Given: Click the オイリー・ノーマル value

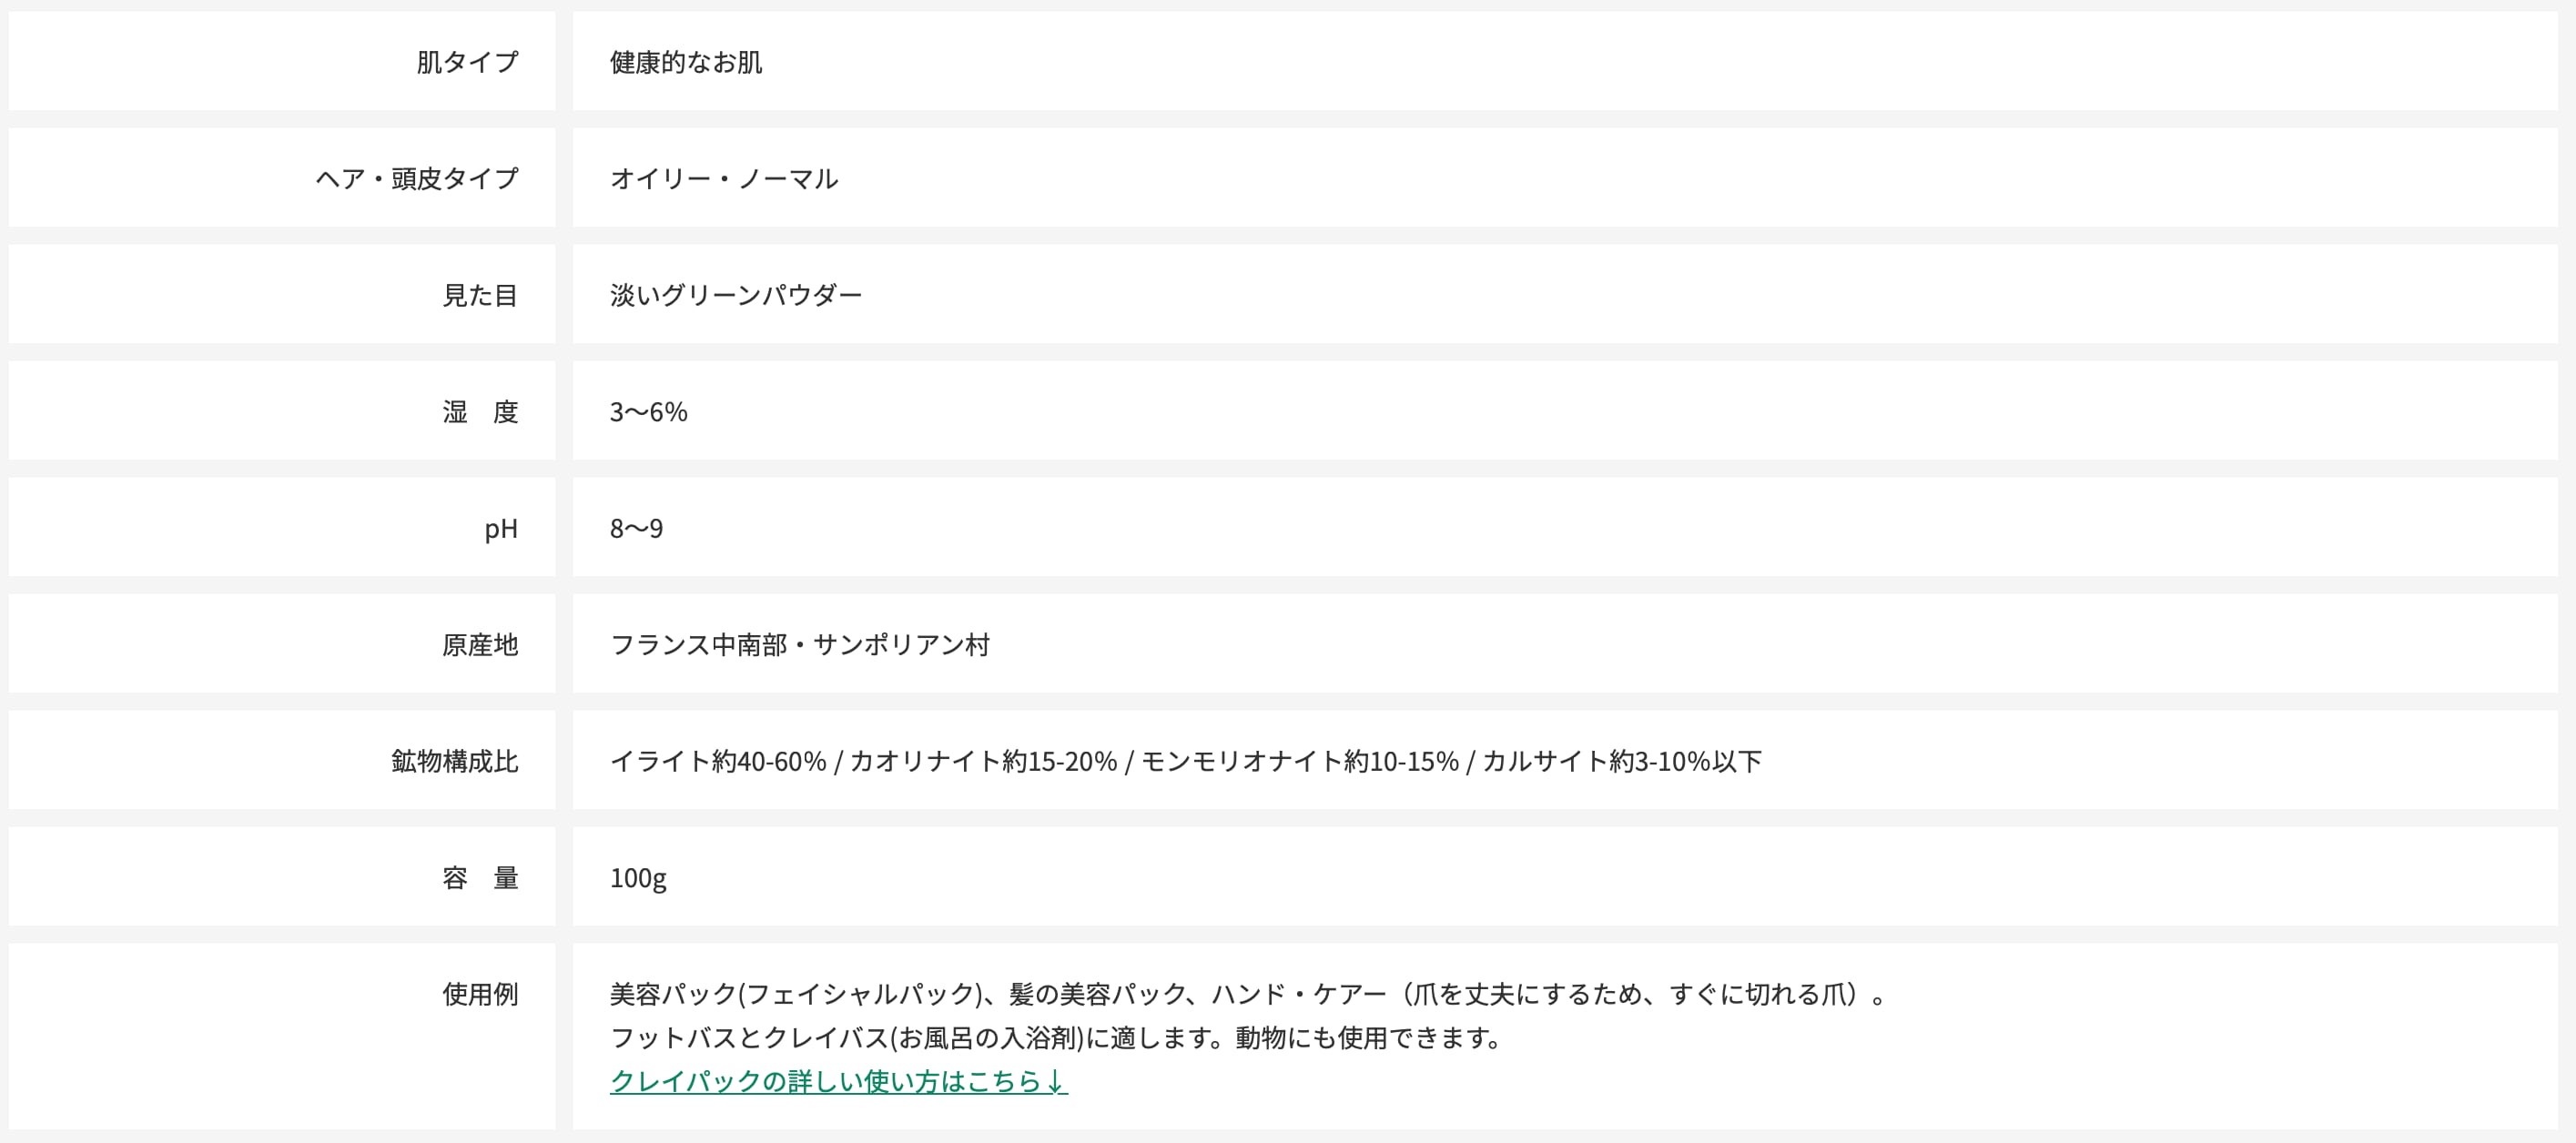Looking at the screenshot, I should pos(724,179).
